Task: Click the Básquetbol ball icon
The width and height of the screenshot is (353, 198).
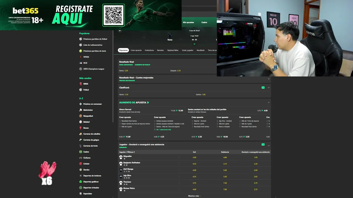Action: click(81, 116)
